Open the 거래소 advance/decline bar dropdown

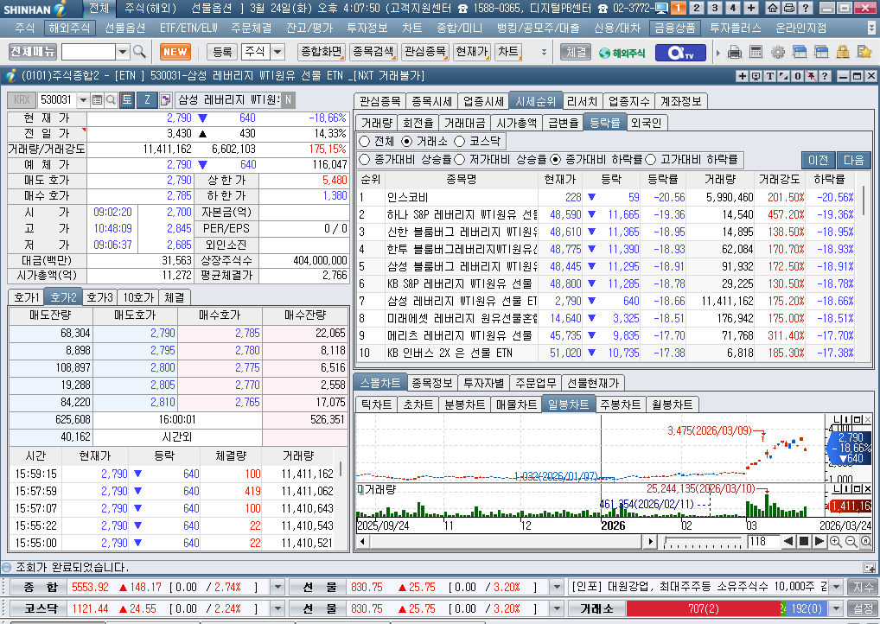(x=836, y=608)
